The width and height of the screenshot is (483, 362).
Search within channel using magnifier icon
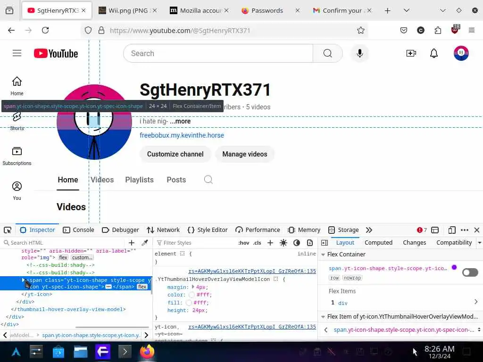click(x=208, y=180)
